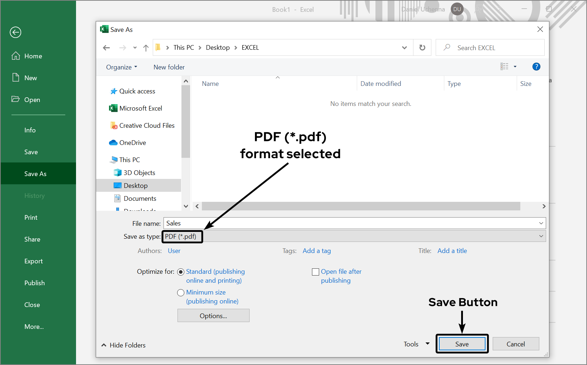
Task: Open the Help question mark icon
Action: click(x=536, y=67)
